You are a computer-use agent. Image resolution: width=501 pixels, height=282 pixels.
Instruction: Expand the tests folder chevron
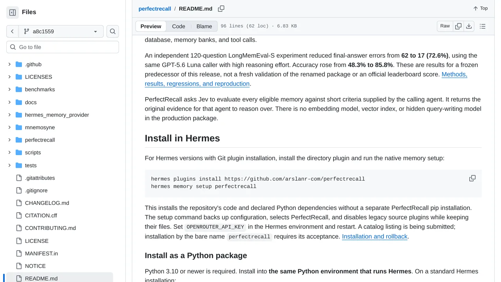pyautogui.click(x=9, y=165)
